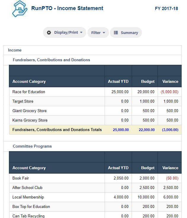This screenshot has height=218, width=187.
Task: Click the gear icon on Display/Print
Action: tap(49, 33)
